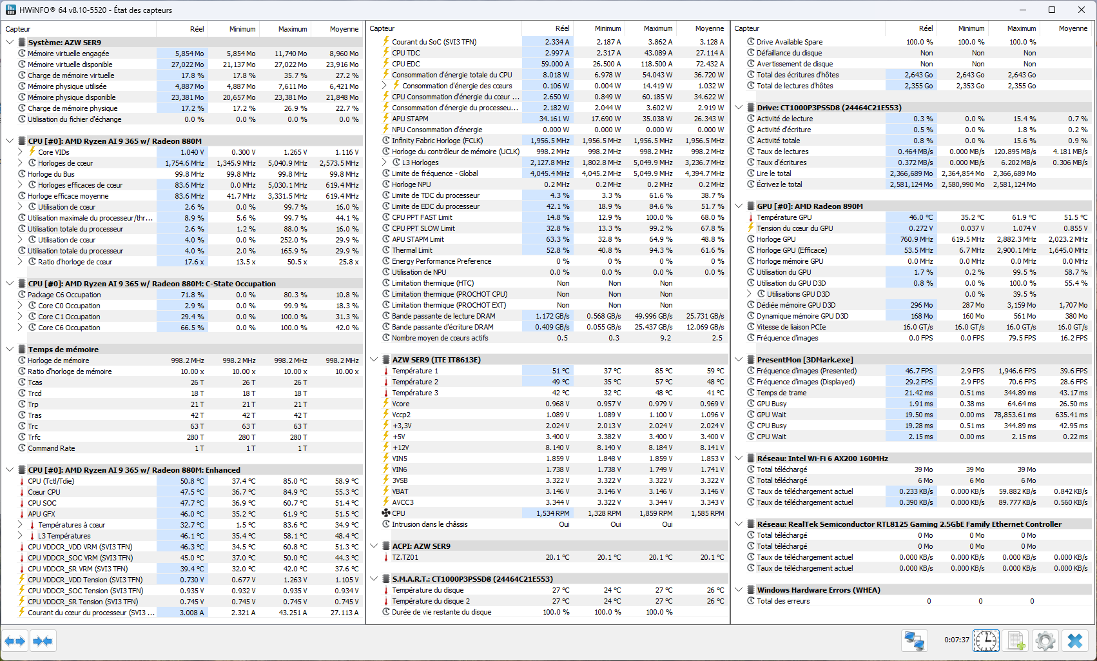Click the HWiNFO app icon in title bar
Image resolution: width=1097 pixels, height=661 pixels.
(11, 10)
